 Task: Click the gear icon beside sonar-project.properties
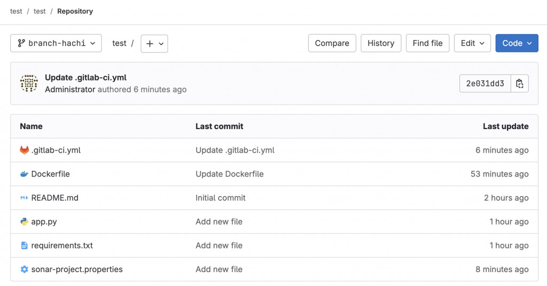[24, 269]
